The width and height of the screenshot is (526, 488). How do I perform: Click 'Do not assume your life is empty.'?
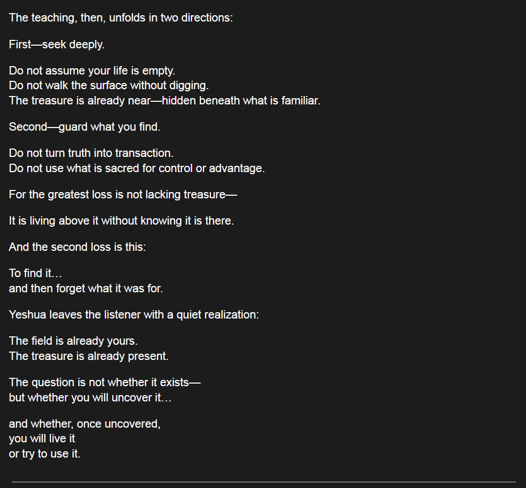pos(92,71)
